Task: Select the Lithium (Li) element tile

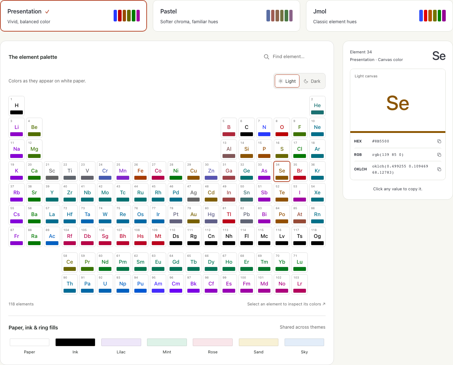Action: click(x=17, y=127)
